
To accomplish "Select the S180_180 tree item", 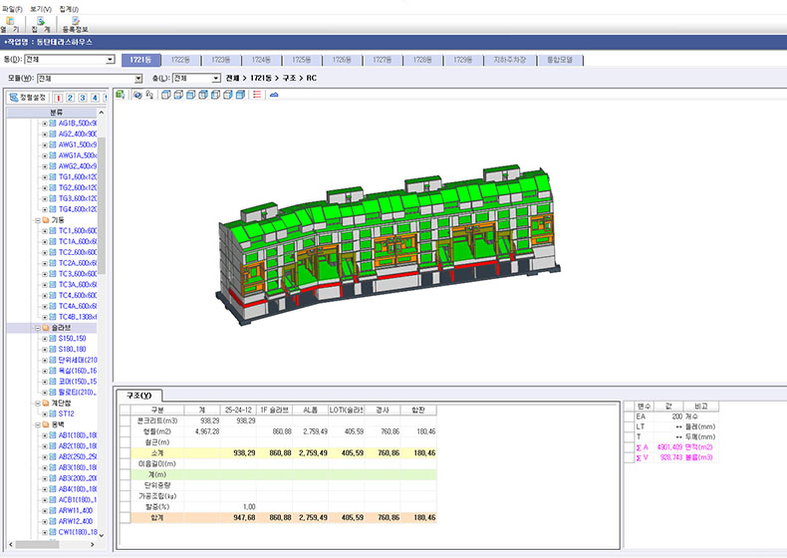I will coord(73,349).
